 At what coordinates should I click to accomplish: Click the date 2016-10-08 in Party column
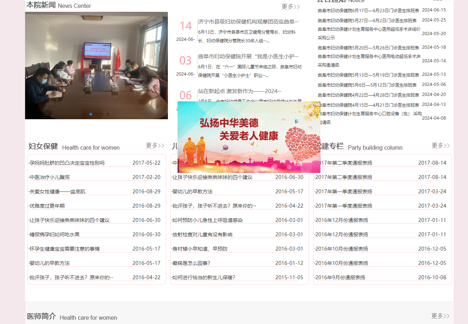point(432,277)
